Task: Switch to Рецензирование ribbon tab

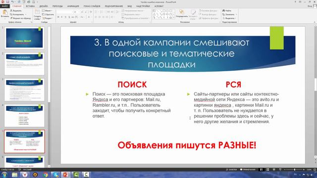Action: [113, 6]
